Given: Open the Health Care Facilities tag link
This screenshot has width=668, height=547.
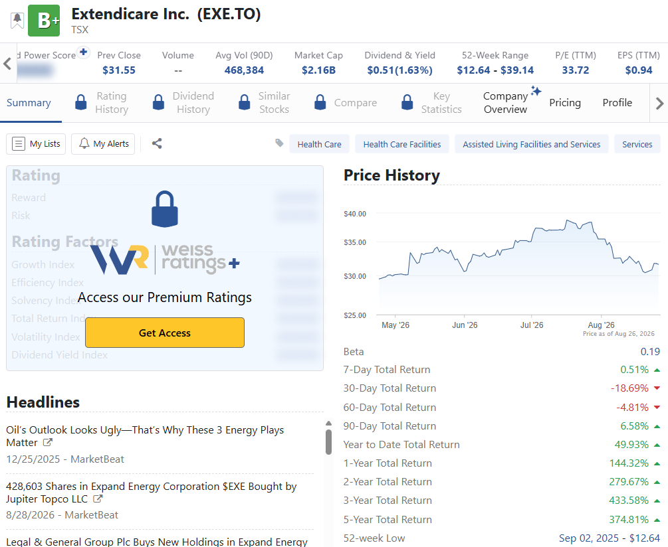Looking at the screenshot, I should point(401,144).
